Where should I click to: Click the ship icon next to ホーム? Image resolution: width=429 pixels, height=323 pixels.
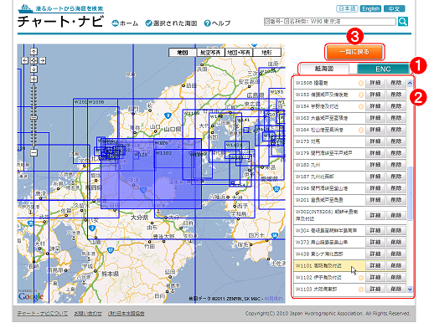coord(115,23)
